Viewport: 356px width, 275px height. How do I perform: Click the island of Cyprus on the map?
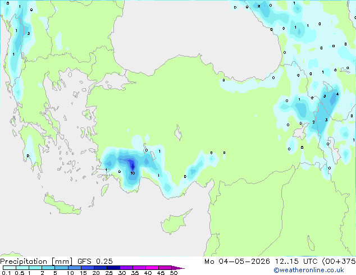coord(175,222)
